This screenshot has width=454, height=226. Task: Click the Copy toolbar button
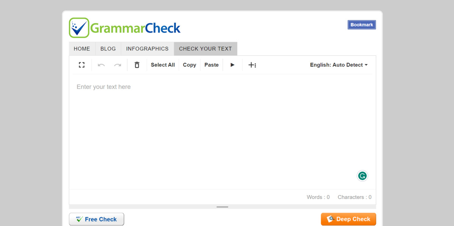pyautogui.click(x=190, y=65)
